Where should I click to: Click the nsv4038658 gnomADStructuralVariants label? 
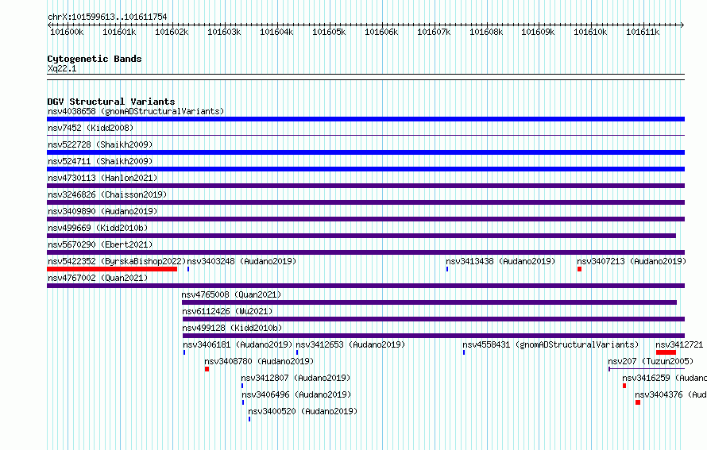click(x=136, y=111)
